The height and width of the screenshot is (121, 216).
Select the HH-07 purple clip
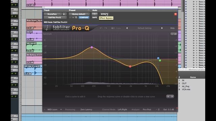34,36
